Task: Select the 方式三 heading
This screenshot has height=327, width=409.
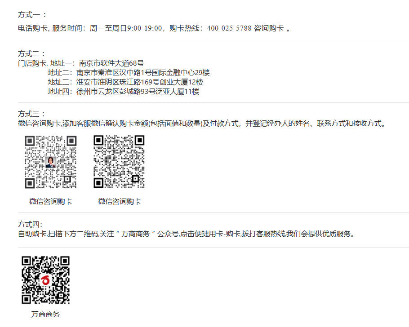Action: [31, 114]
